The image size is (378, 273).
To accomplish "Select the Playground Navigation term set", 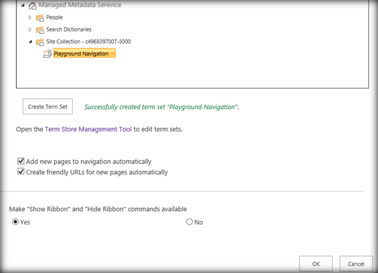I will 84,53.
